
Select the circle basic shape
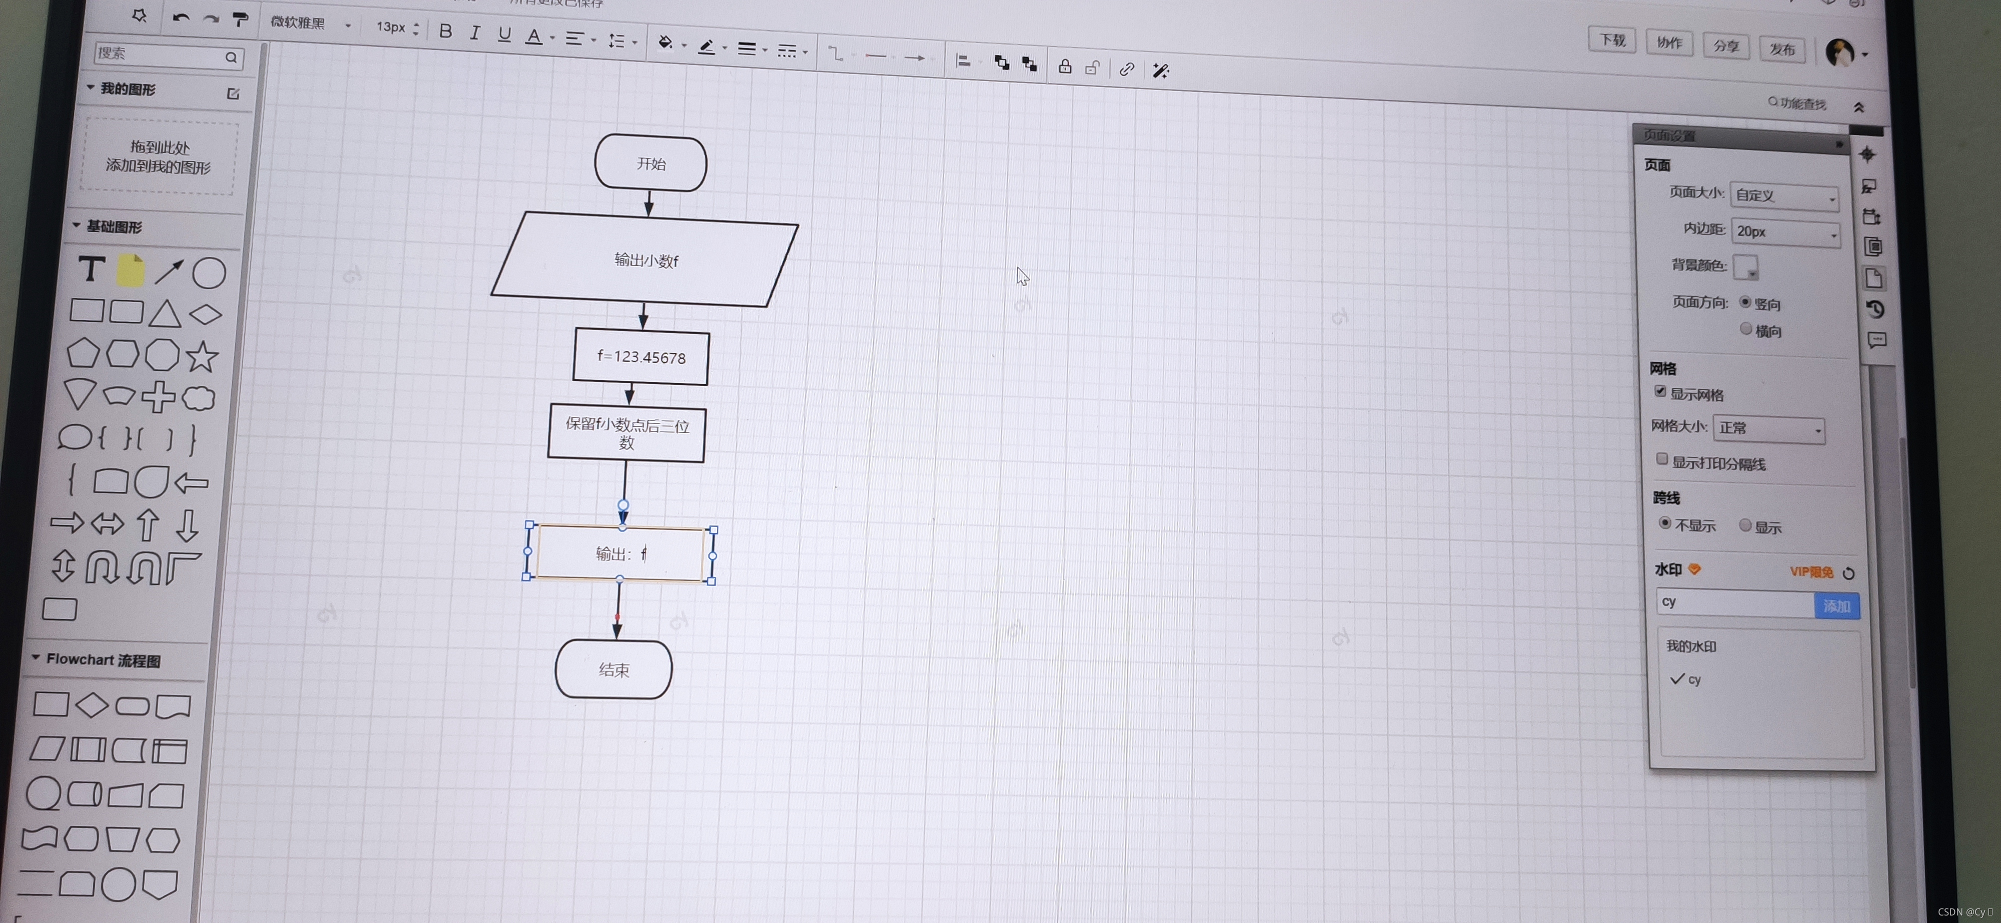(x=209, y=273)
